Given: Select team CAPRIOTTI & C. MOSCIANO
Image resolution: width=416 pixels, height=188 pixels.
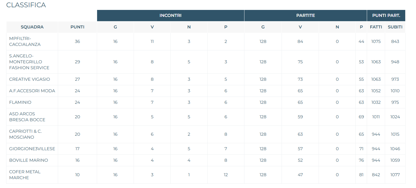Looking at the screenshot, I should tap(26, 134).
